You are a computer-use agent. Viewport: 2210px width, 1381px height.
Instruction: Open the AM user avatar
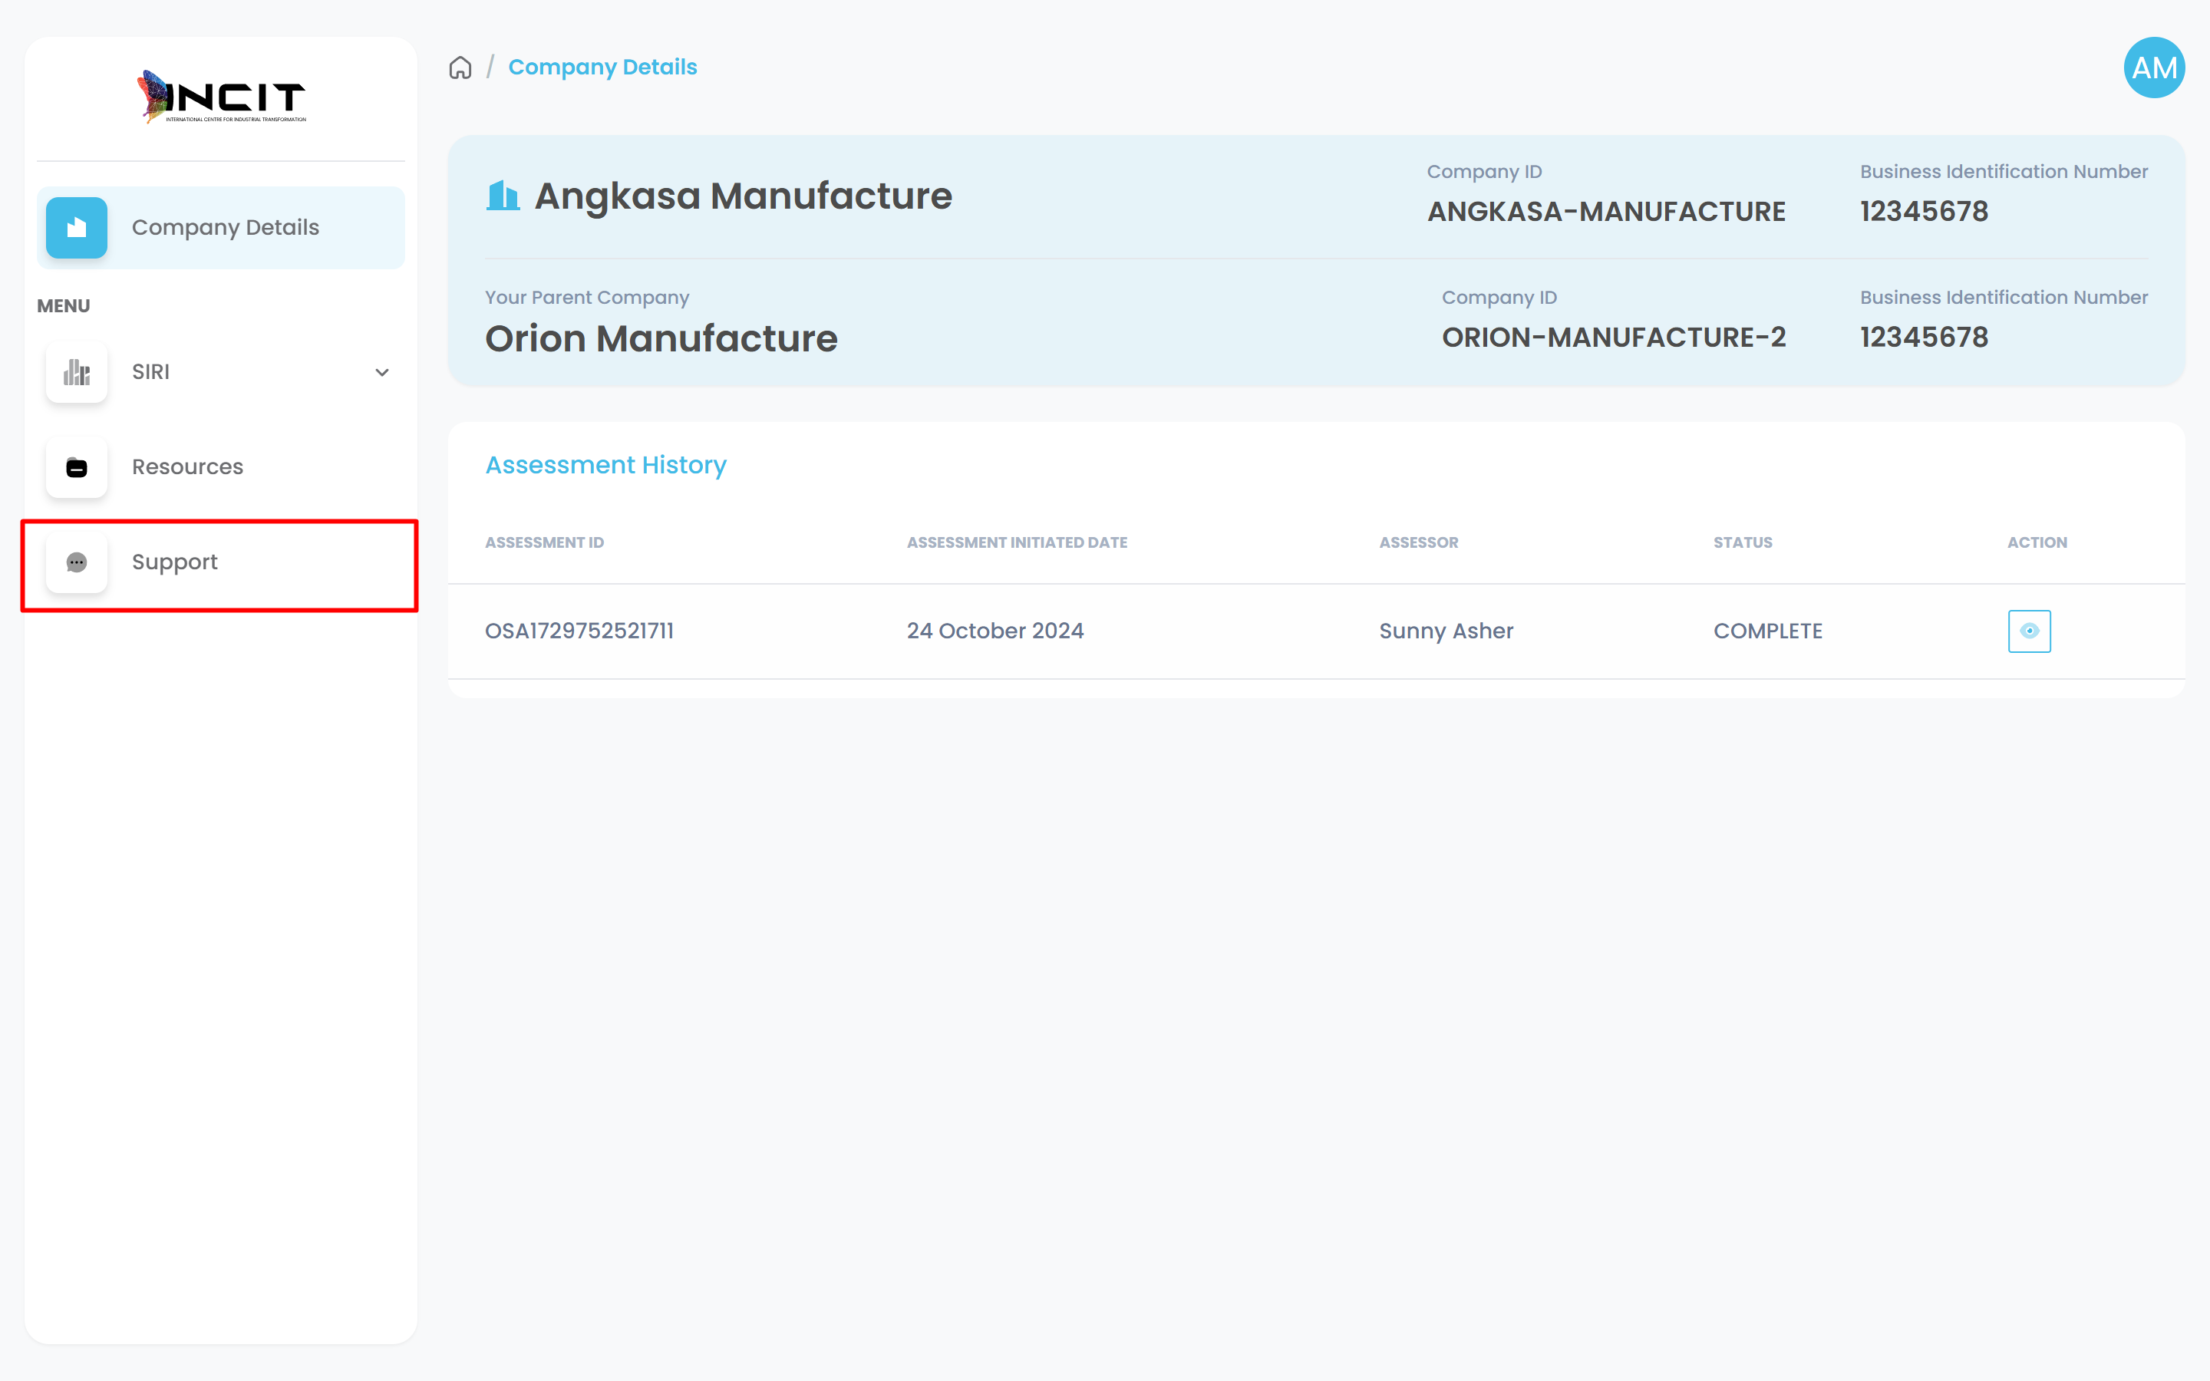tap(2152, 68)
